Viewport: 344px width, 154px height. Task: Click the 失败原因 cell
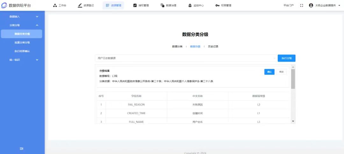197,104
